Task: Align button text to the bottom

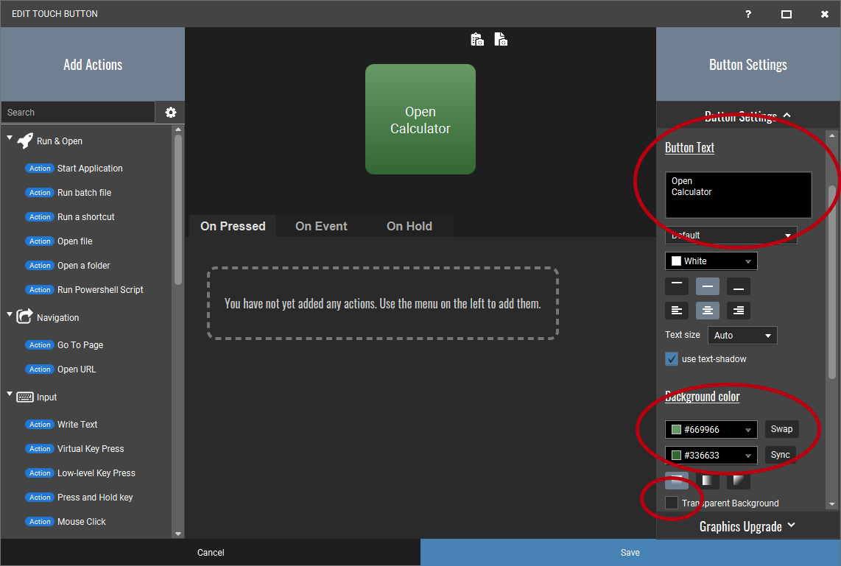Action: click(x=739, y=286)
